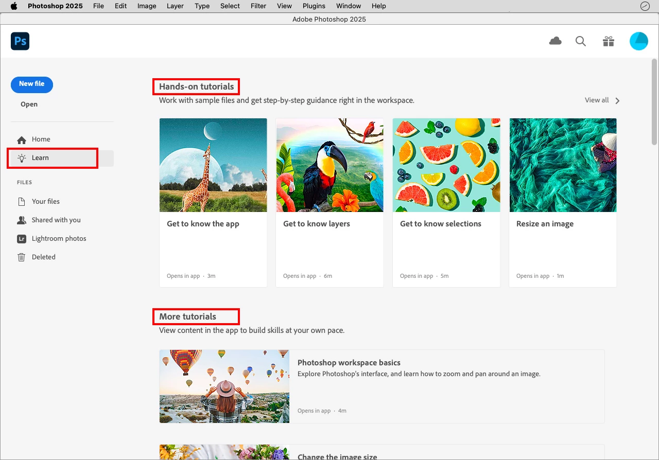Open the Filter menu
The height and width of the screenshot is (460, 659).
tap(258, 6)
